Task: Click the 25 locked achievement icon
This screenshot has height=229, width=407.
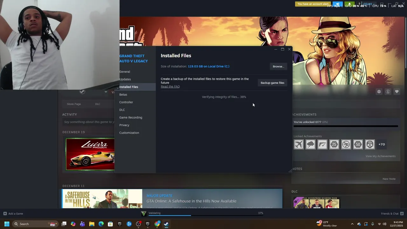Action: point(334,144)
